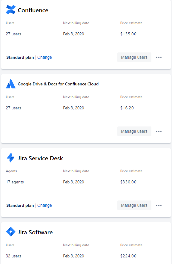Click the Standard plan label under Jira Service Desk
The image size is (172, 264).
[20, 205]
